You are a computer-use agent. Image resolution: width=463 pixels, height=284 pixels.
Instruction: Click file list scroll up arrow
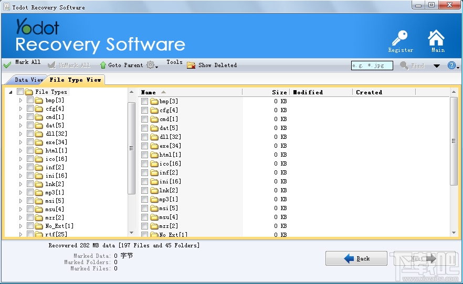[x=454, y=92]
